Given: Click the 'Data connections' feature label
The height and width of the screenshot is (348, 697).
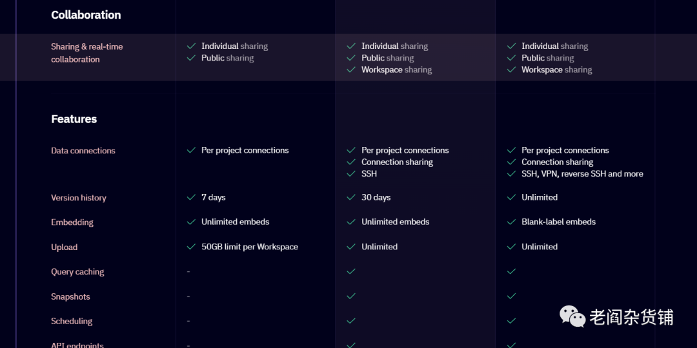Looking at the screenshot, I should [x=83, y=151].
